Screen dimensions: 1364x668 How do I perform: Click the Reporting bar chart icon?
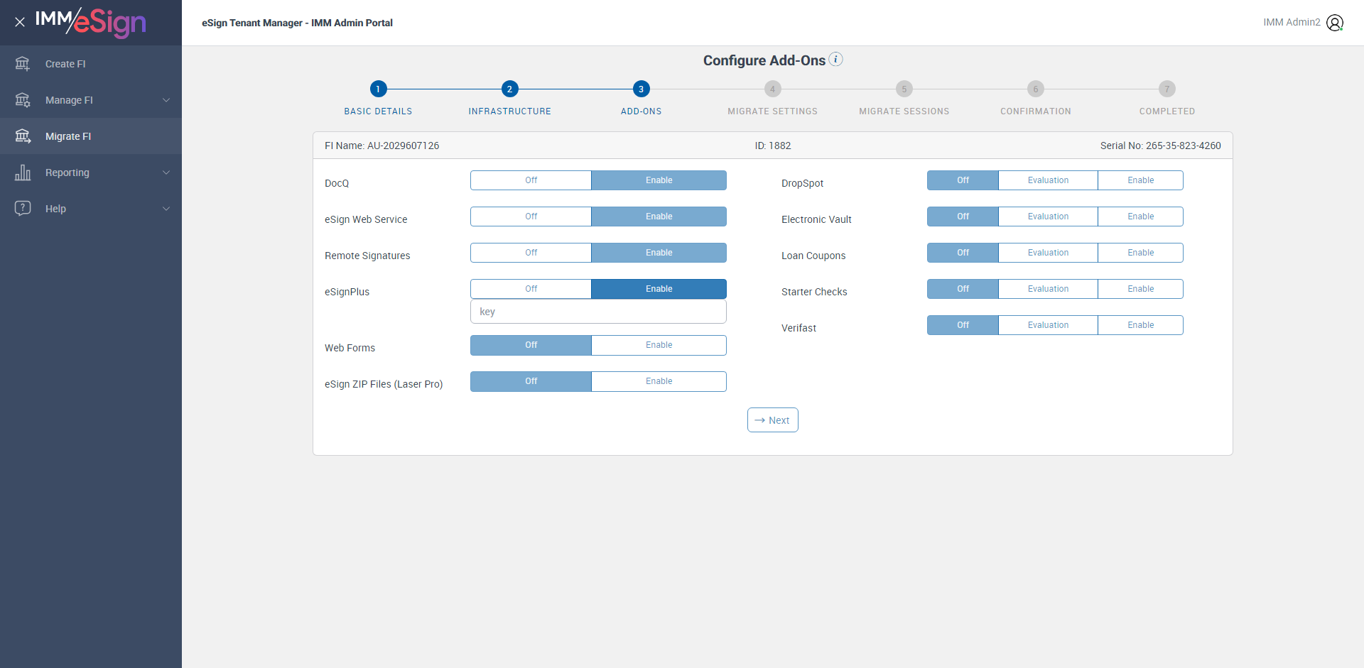pyautogui.click(x=23, y=173)
